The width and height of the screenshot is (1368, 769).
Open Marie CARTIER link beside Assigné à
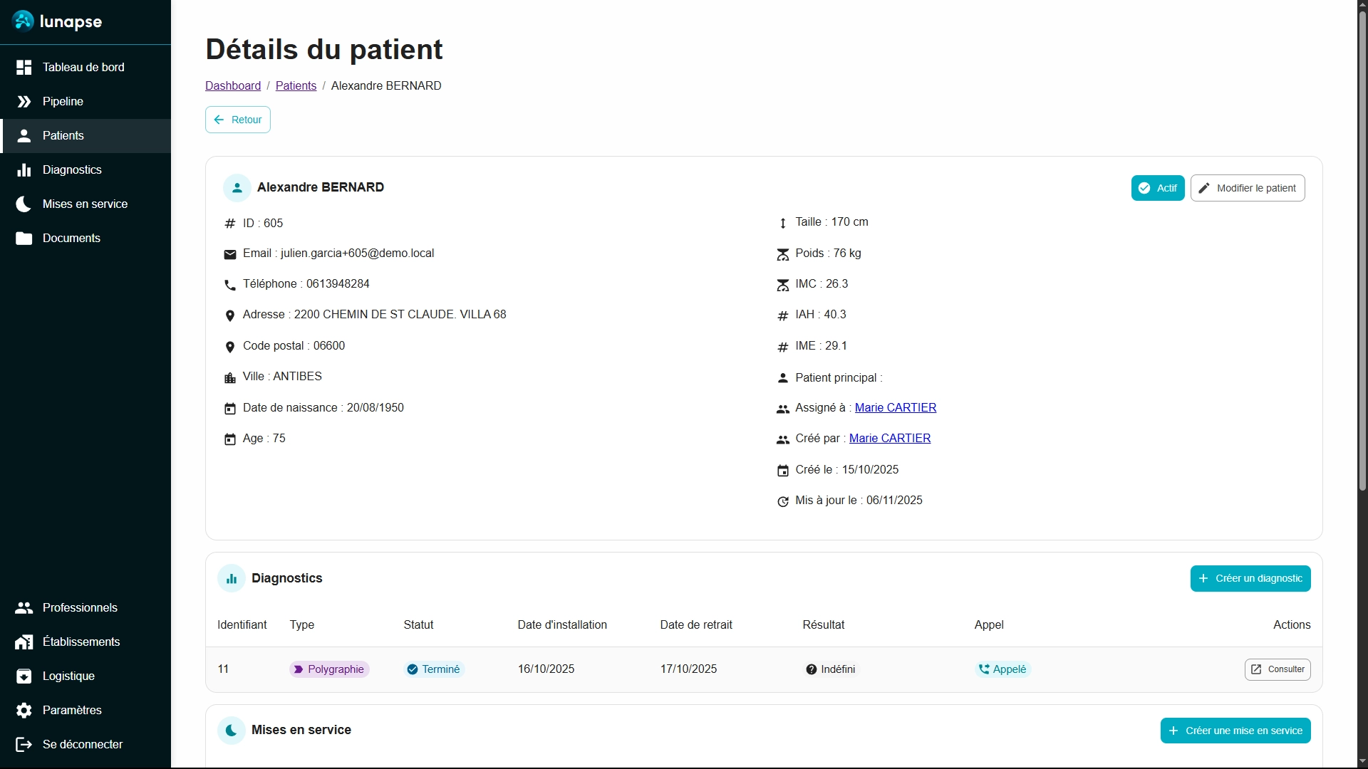(x=895, y=408)
